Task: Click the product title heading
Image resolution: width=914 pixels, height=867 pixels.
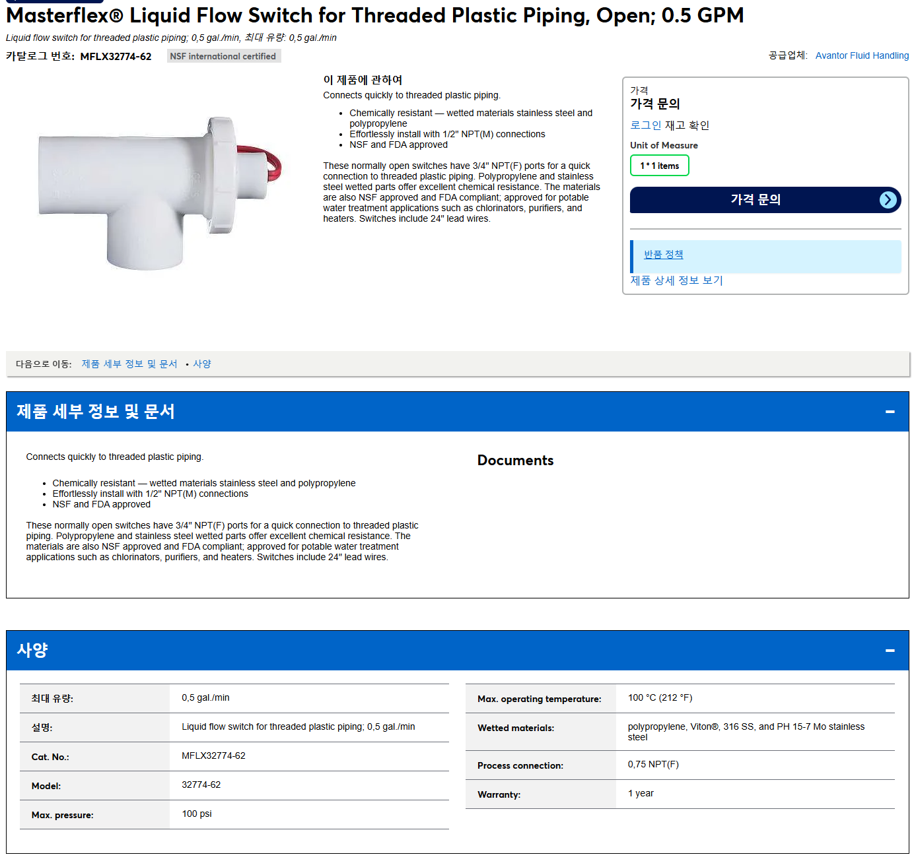Action: coord(375,15)
